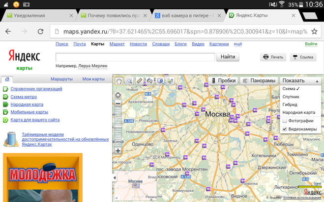Toggle the Пробки traffic button

[x=223, y=81]
